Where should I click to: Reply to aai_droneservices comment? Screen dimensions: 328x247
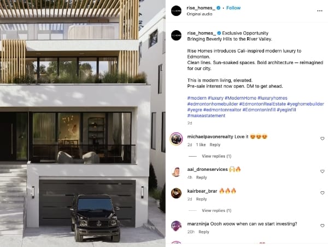tap(201, 177)
